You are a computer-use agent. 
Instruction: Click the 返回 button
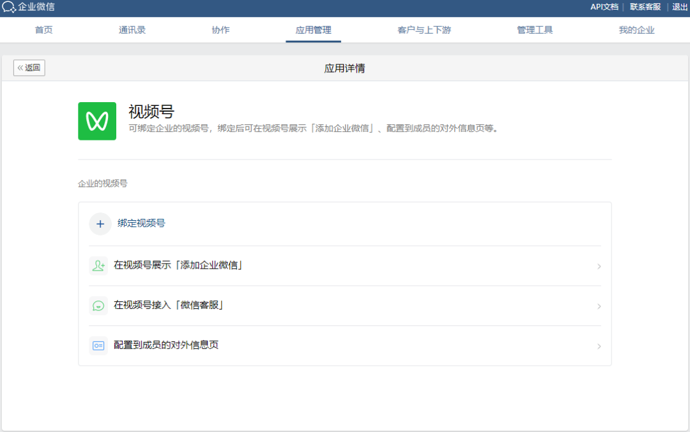click(29, 68)
